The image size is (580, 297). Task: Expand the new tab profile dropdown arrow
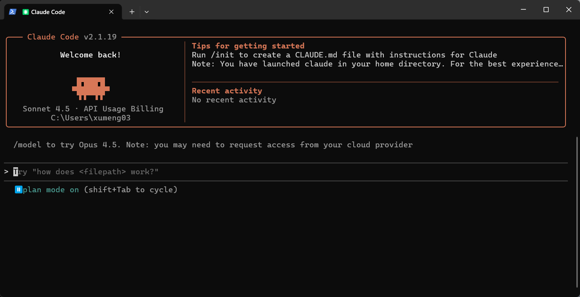(146, 12)
